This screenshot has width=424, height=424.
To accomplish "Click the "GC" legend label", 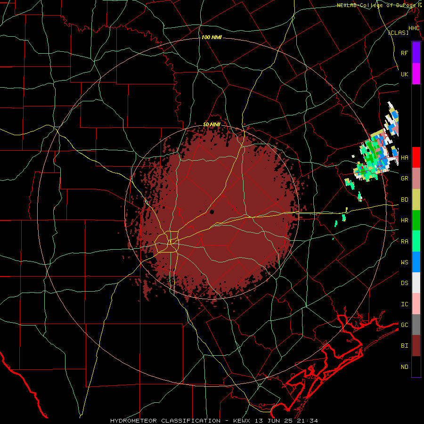I will tap(404, 325).
